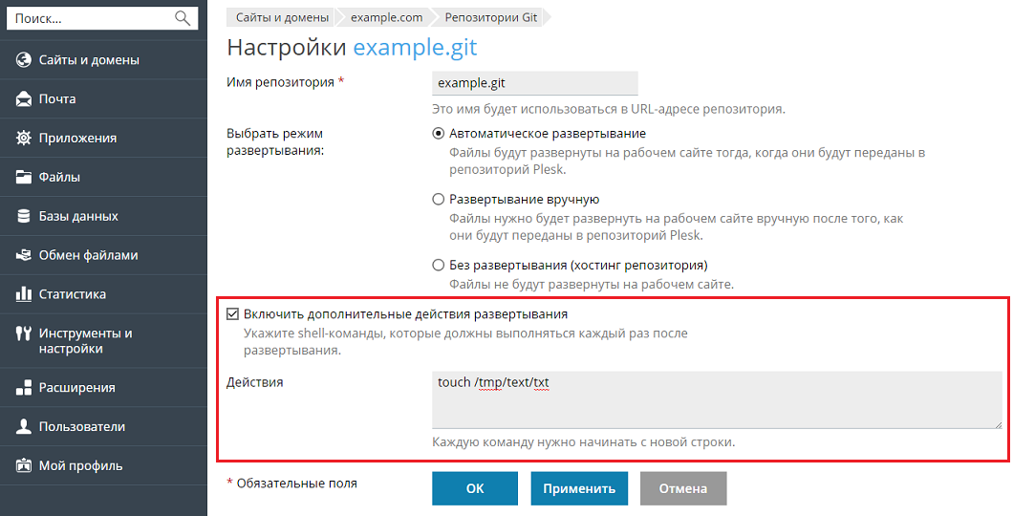Click the Применить button

pyautogui.click(x=579, y=488)
